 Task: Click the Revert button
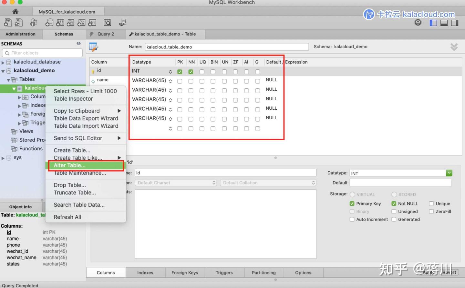tap(450, 272)
